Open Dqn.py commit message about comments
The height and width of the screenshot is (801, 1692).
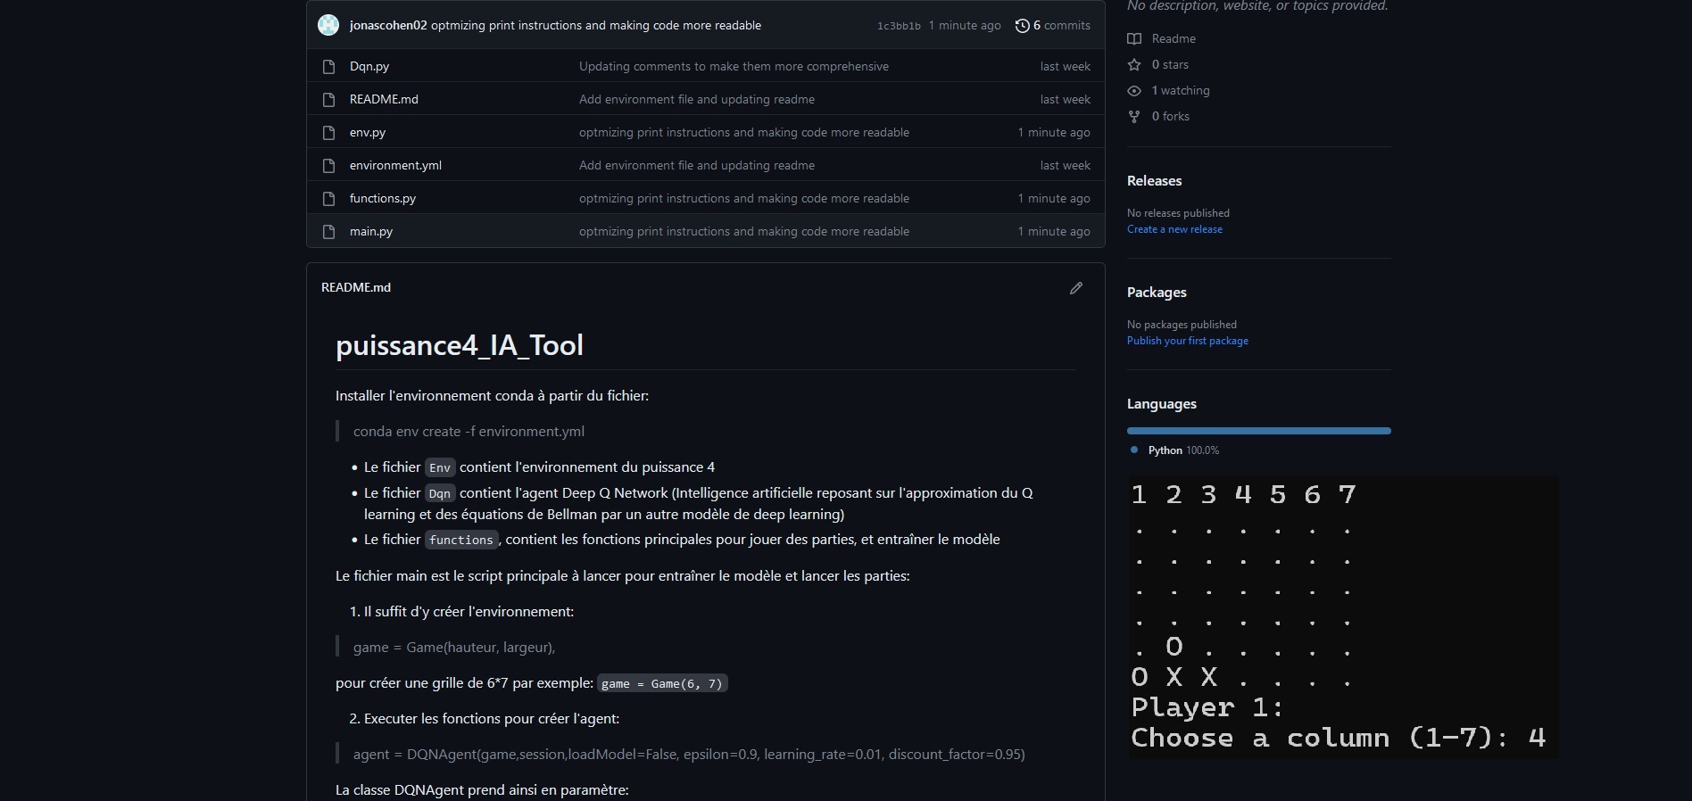pyautogui.click(x=734, y=66)
